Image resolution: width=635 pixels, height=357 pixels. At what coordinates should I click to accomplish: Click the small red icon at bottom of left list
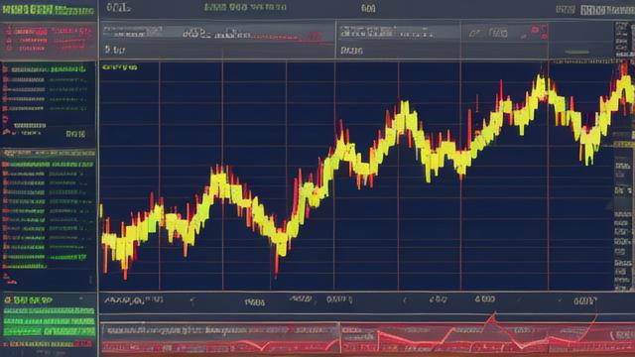tap(7, 277)
